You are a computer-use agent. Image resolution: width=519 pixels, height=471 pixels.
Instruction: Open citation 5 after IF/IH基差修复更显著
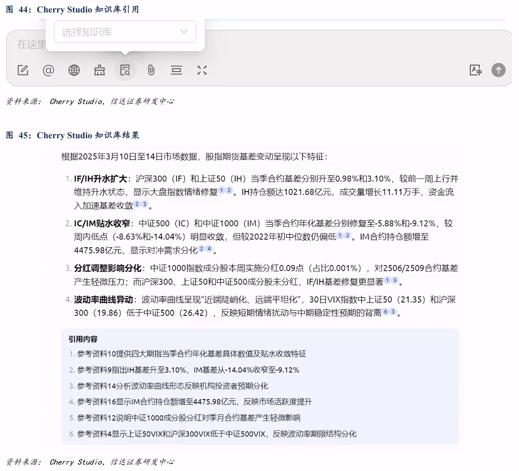pos(395,280)
